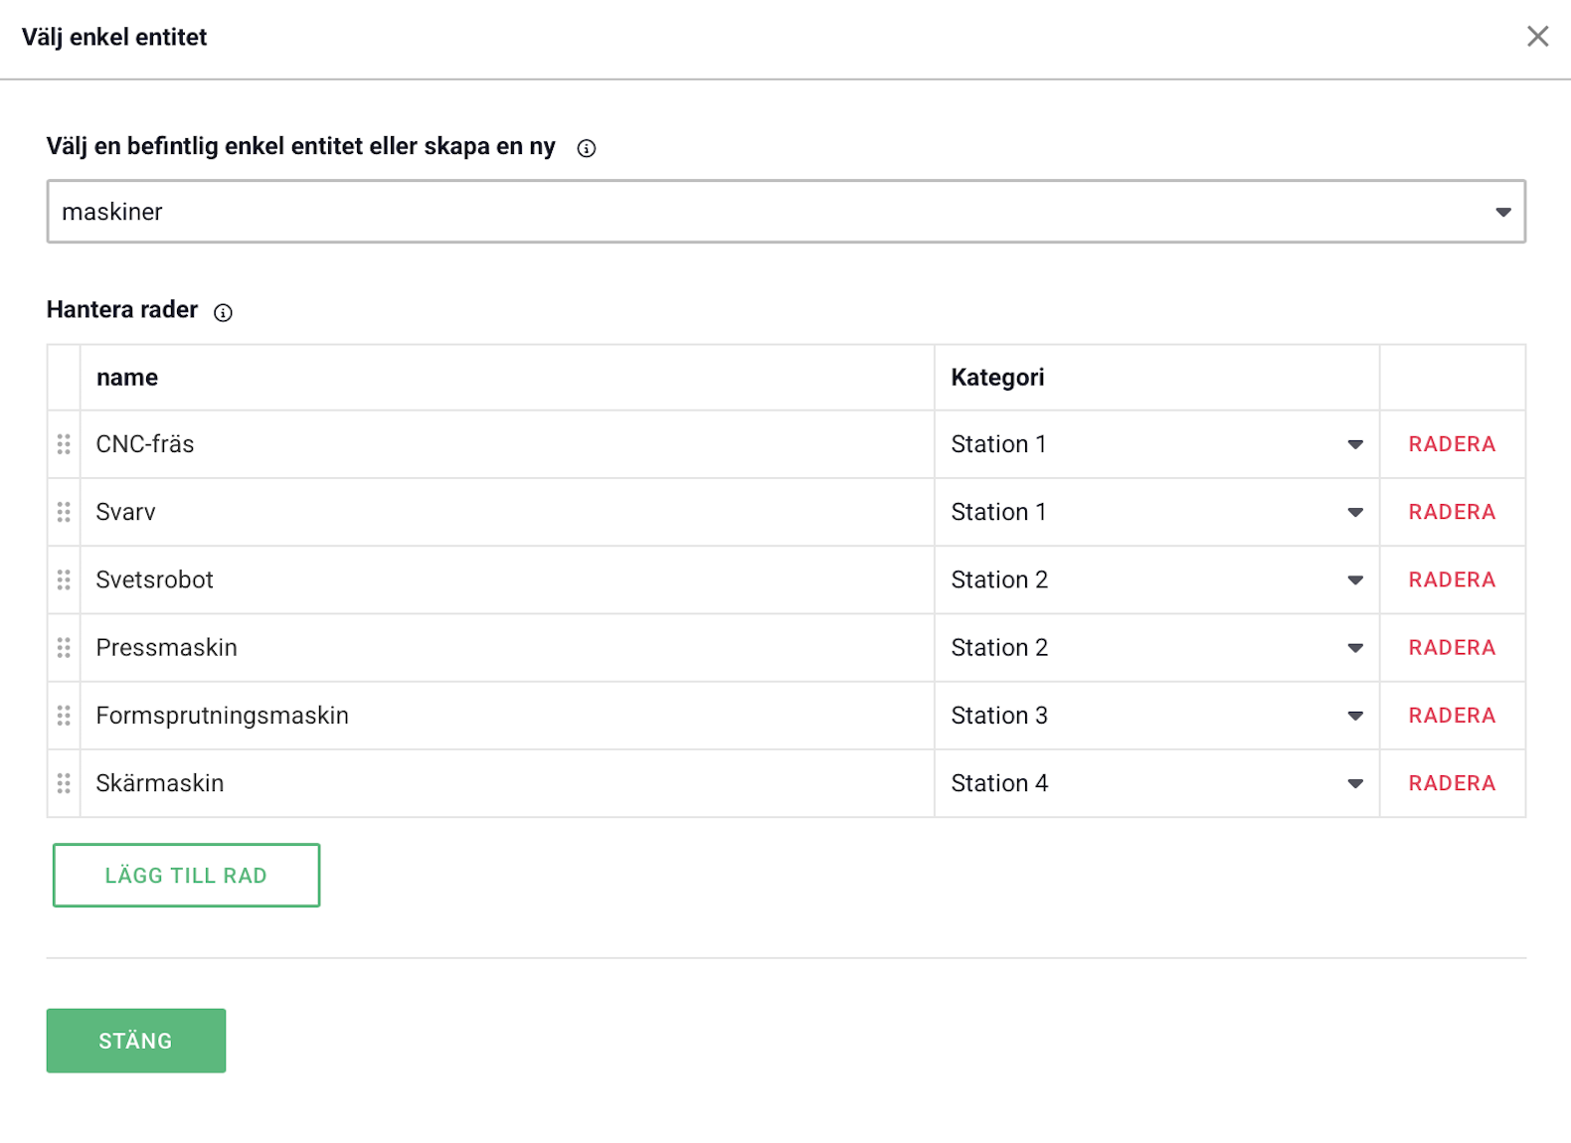Open the Station 3 dropdown for Formsprutningsmaskin
Image resolution: width=1571 pixels, height=1143 pixels.
(x=1156, y=716)
